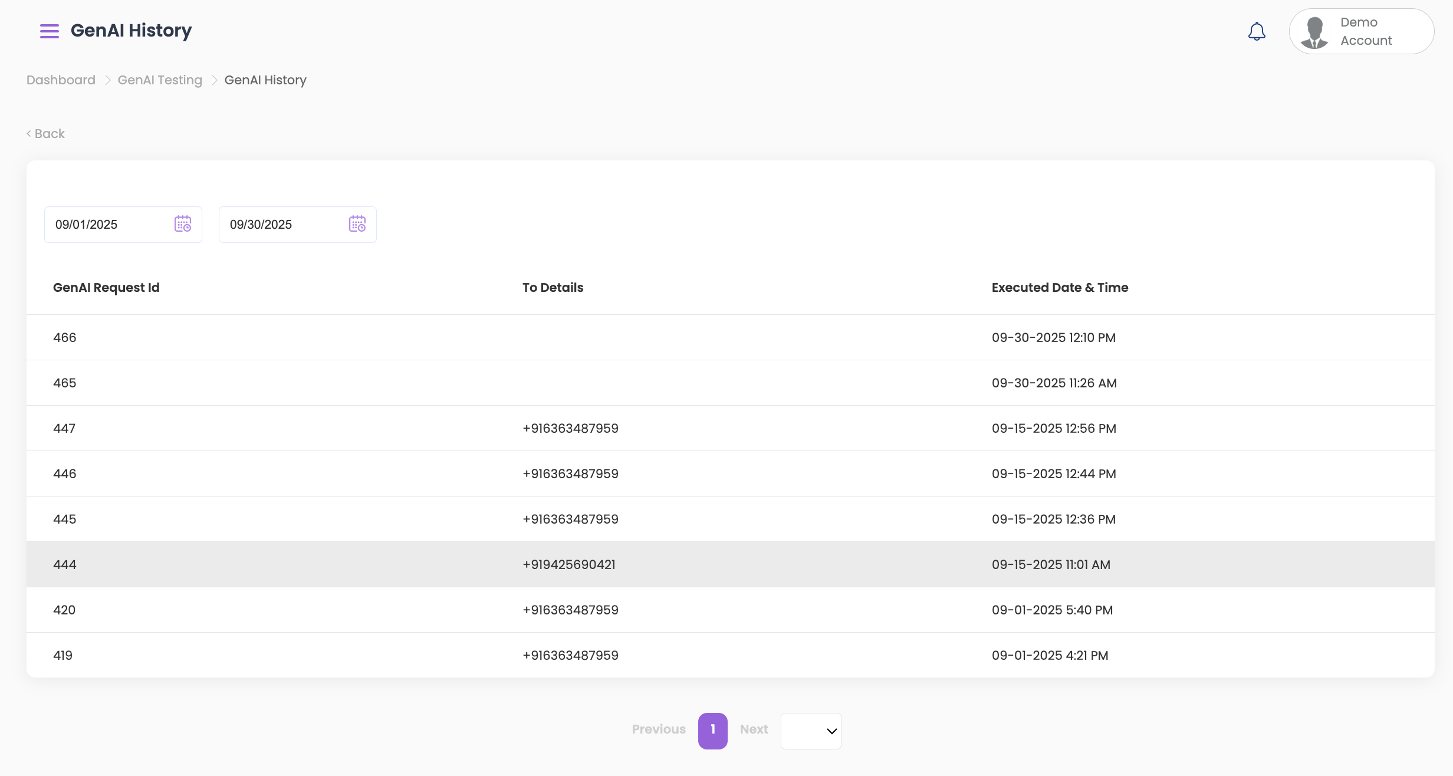The width and height of the screenshot is (1453, 776).
Task: Go to Dashboard breadcrumb
Action: point(61,80)
